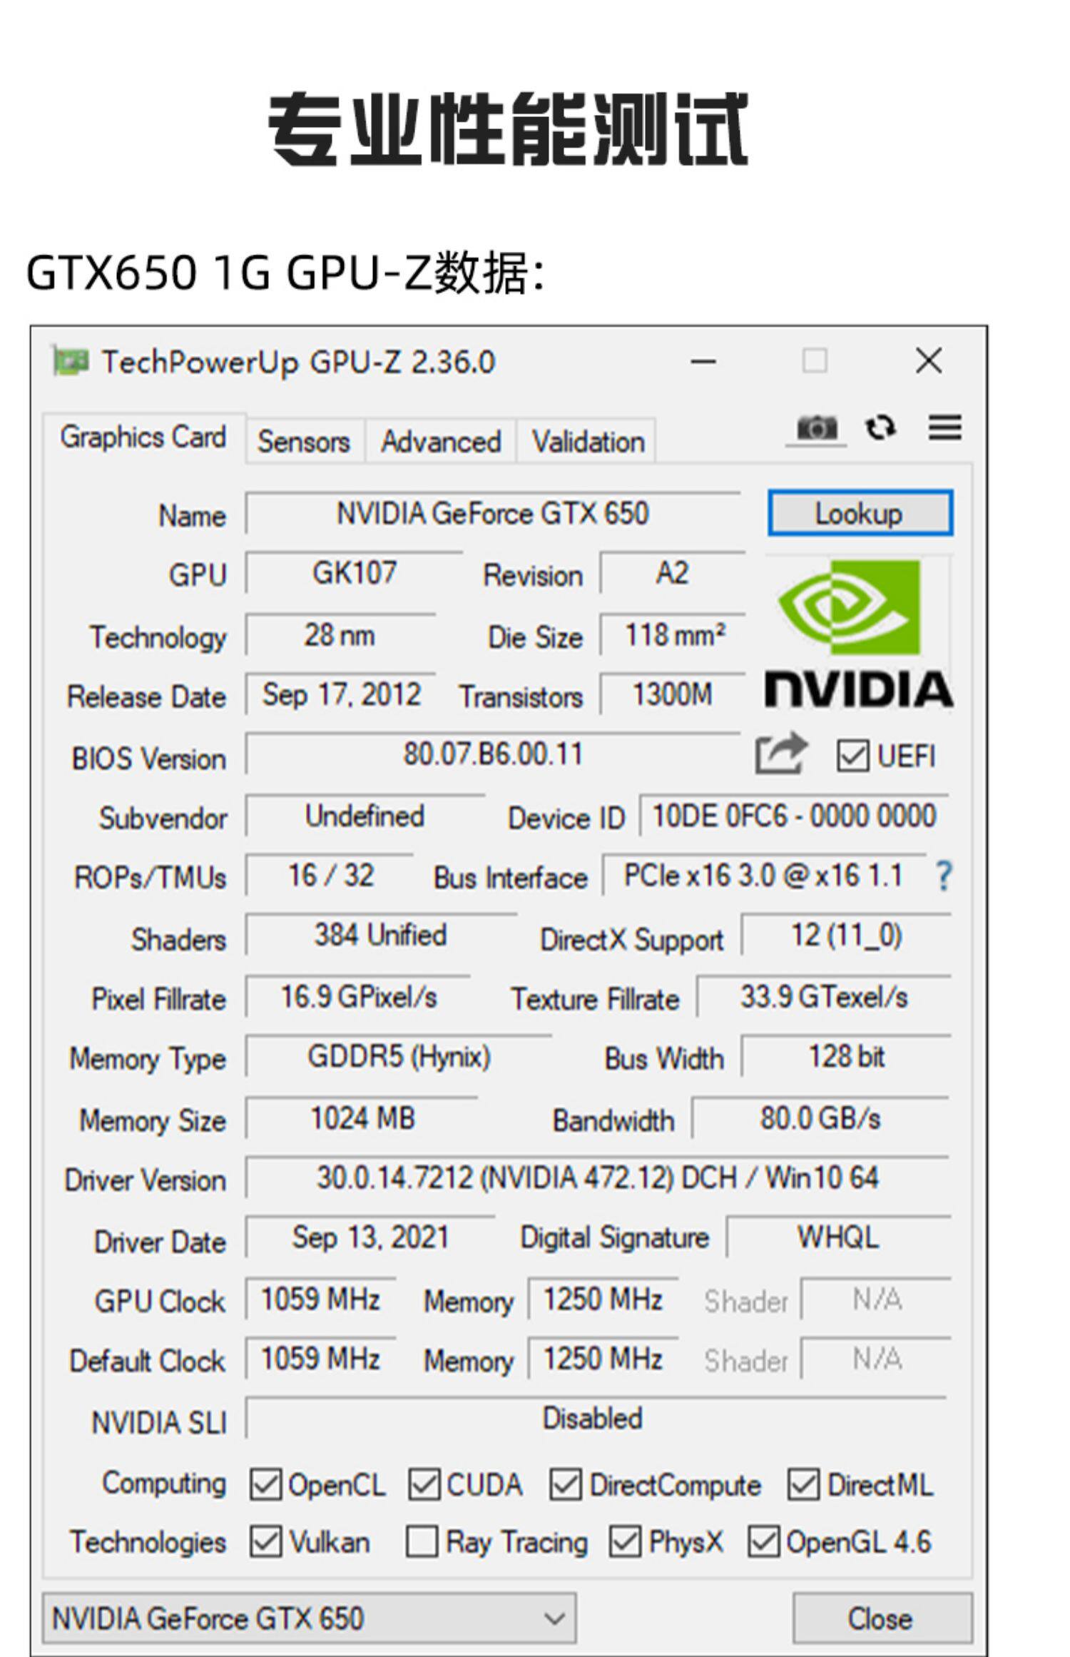Minimize the GPU-Z window

(703, 361)
